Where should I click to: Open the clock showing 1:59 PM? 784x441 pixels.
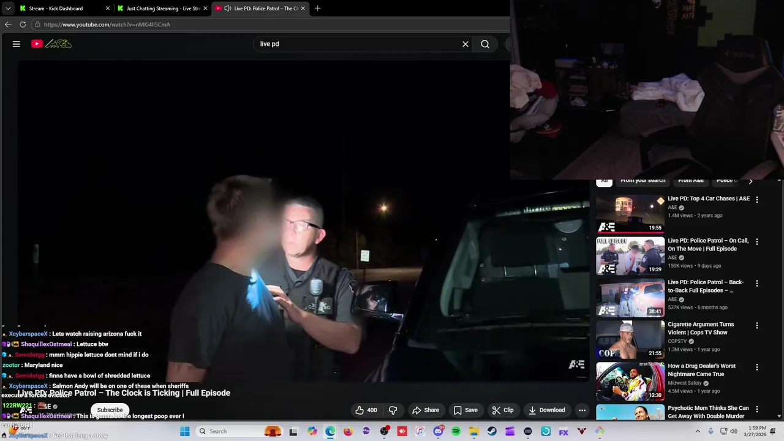coord(756,431)
